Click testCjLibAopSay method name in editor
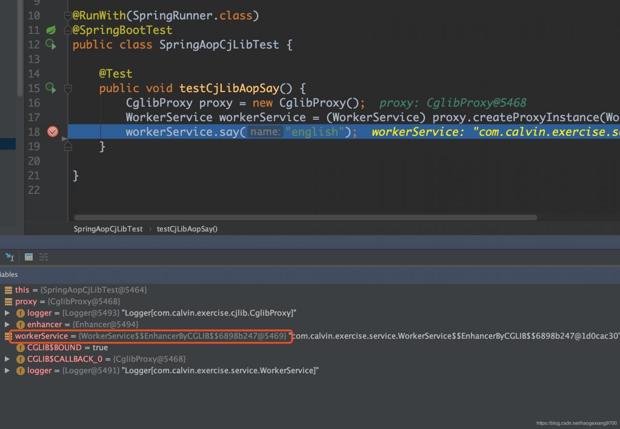This screenshot has height=429, width=620. [229, 88]
